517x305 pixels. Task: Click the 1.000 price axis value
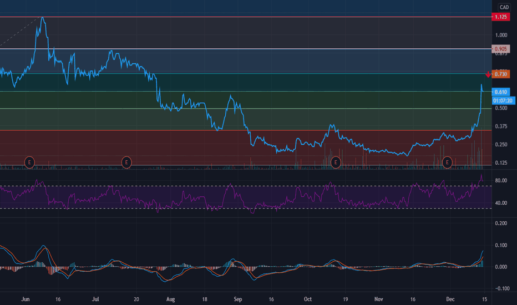click(x=501, y=35)
